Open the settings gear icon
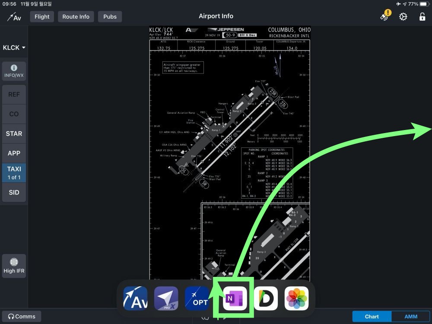 coord(403,17)
